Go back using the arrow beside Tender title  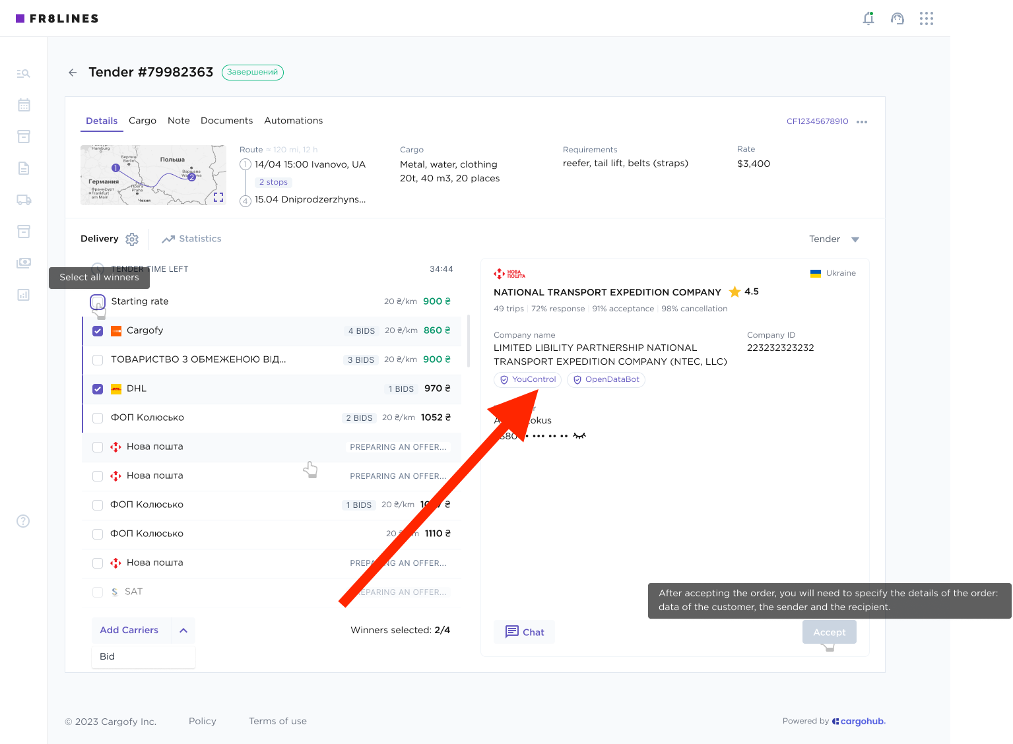[73, 73]
